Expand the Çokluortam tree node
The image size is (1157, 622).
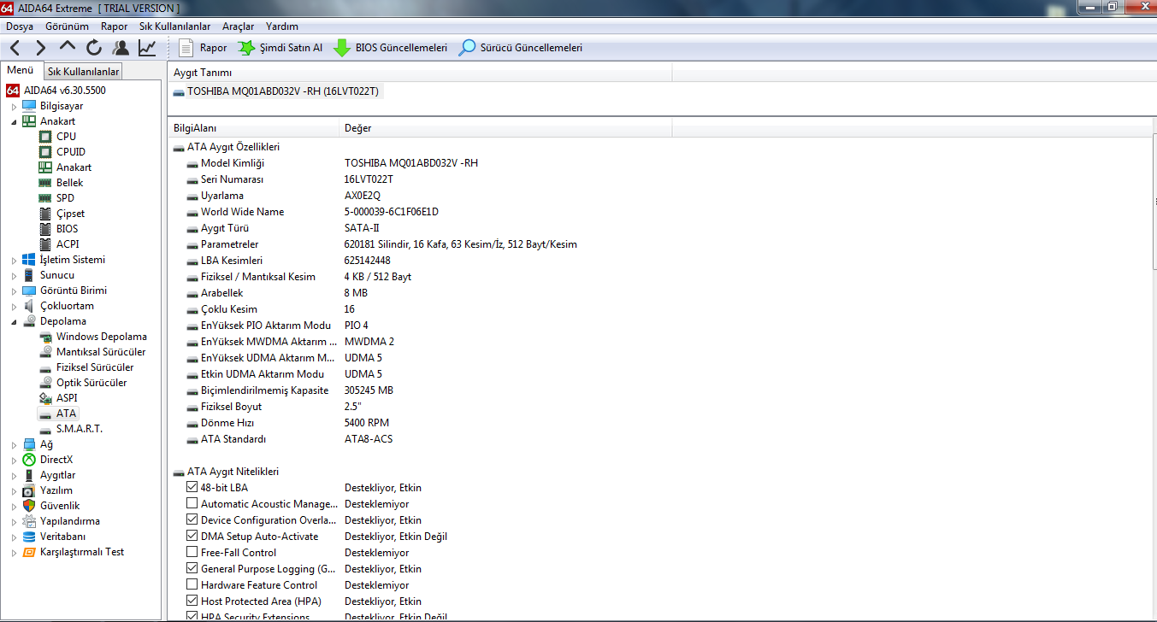(x=14, y=306)
